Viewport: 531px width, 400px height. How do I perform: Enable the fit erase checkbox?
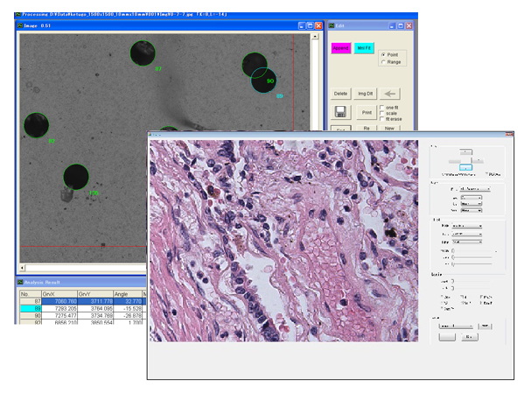(382, 119)
